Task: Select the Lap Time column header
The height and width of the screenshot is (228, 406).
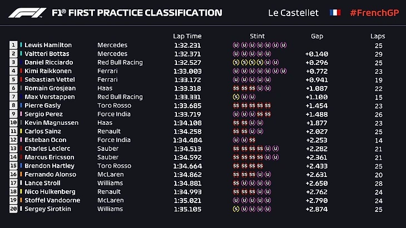Action: point(187,36)
